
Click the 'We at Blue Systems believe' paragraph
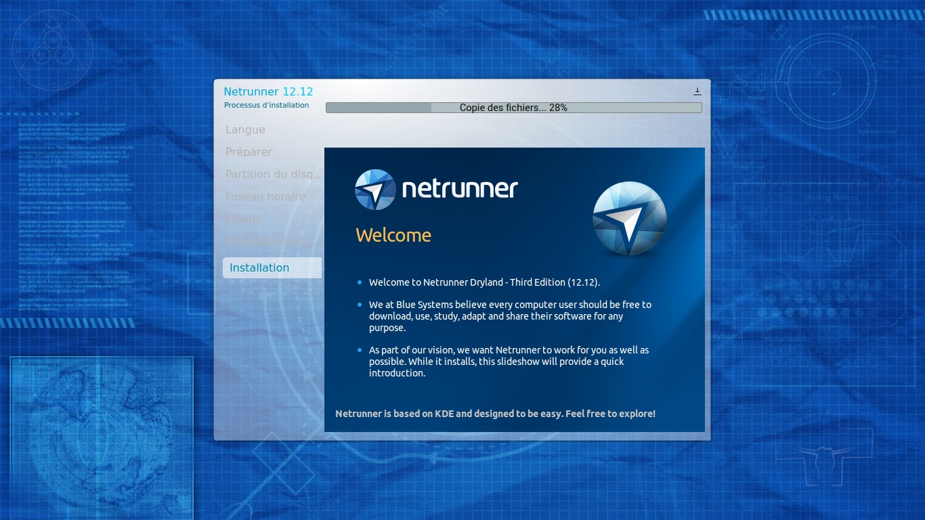510,316
